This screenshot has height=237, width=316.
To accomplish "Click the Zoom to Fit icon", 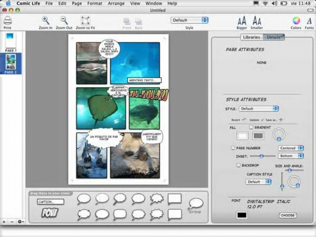I will coord(85,21).
